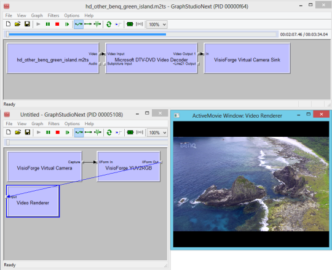Open the Graph menu in Untitled window
The width and height of the screenshot is (332, 270).
[x=38, y=123]
